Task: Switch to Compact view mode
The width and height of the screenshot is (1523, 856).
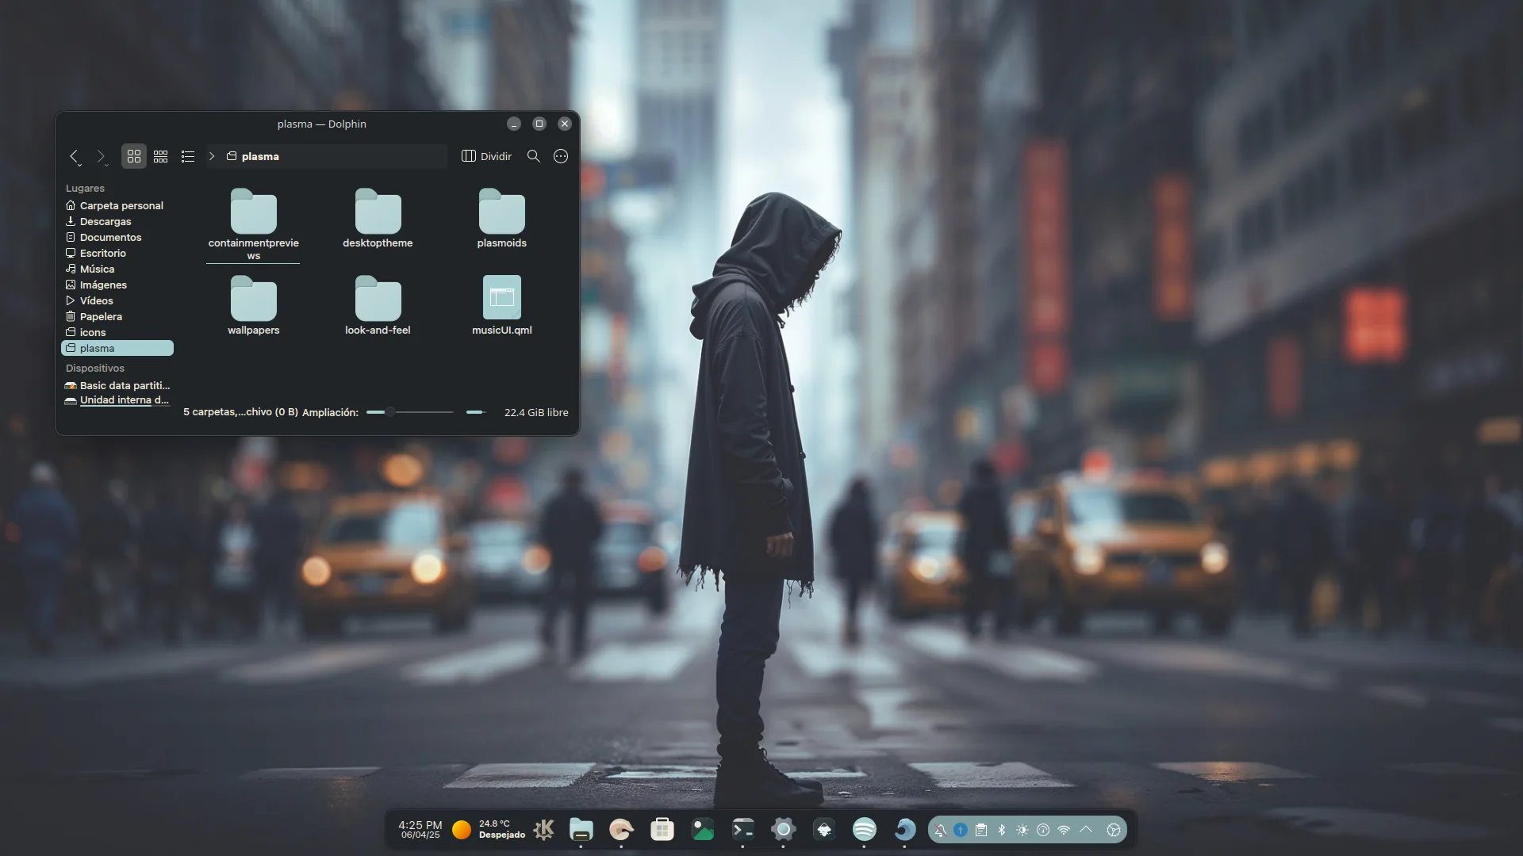Action: point(161,156)
